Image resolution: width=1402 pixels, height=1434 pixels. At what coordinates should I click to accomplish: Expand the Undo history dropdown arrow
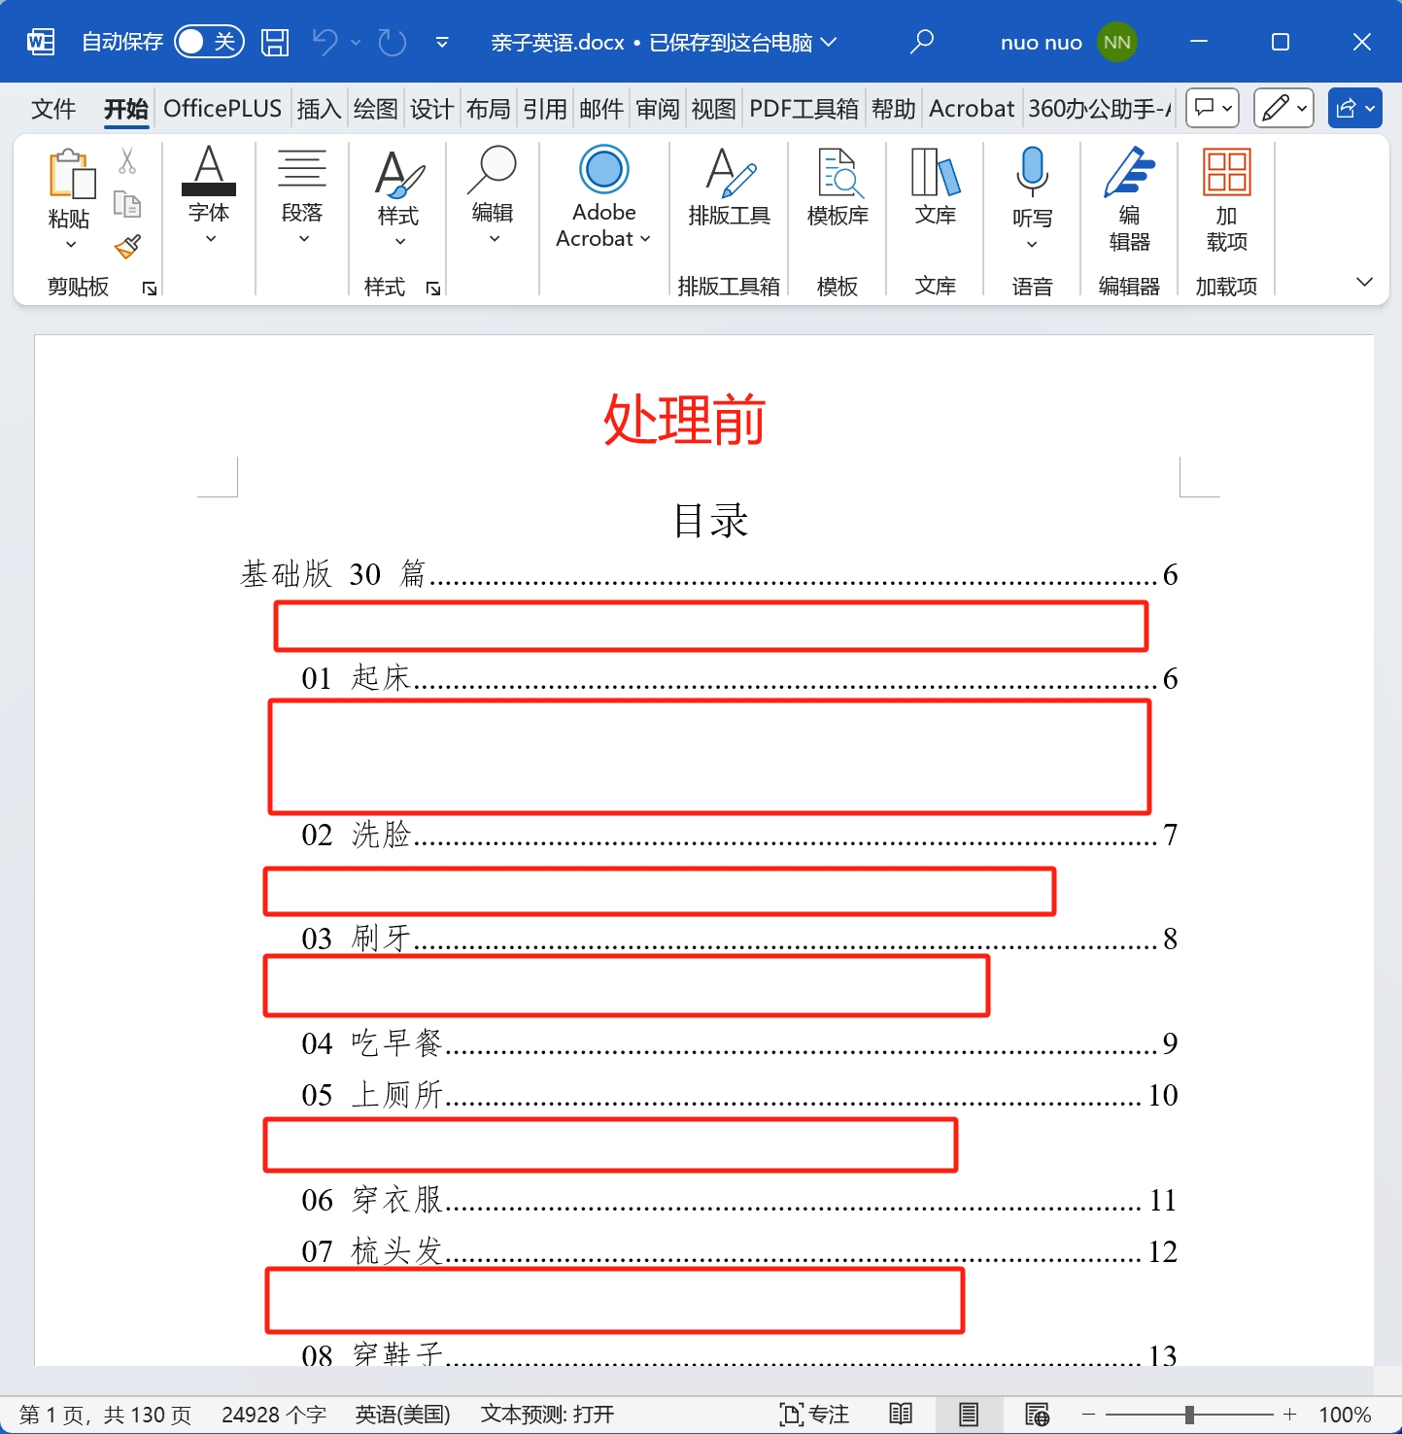[356, 42]
